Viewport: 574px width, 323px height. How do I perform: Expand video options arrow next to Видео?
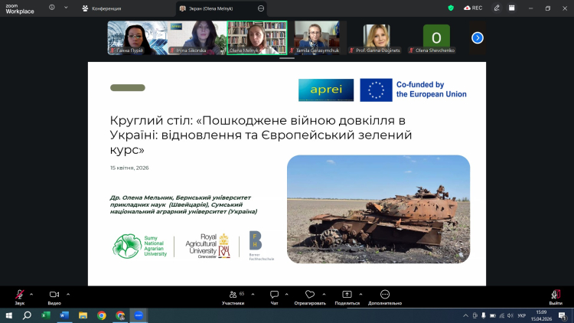click(68, 293)
